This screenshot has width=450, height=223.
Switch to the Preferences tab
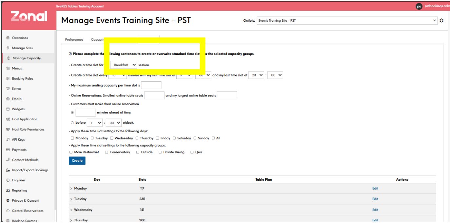(74, 39)
